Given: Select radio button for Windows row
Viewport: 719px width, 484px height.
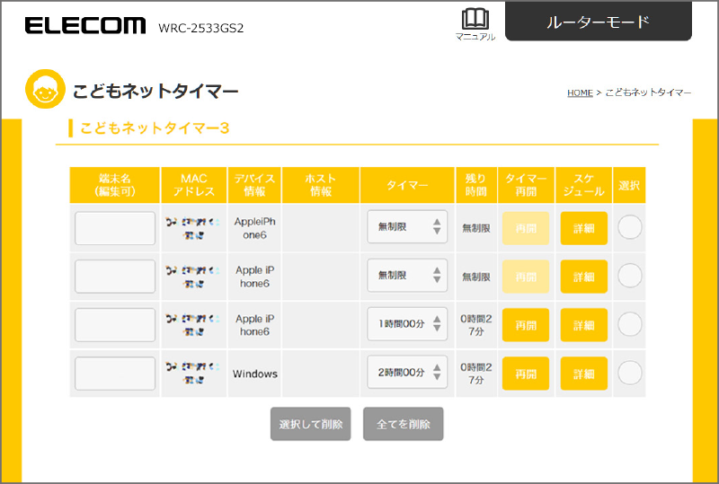Looking at the screenshot, I should tap(630, 373).
